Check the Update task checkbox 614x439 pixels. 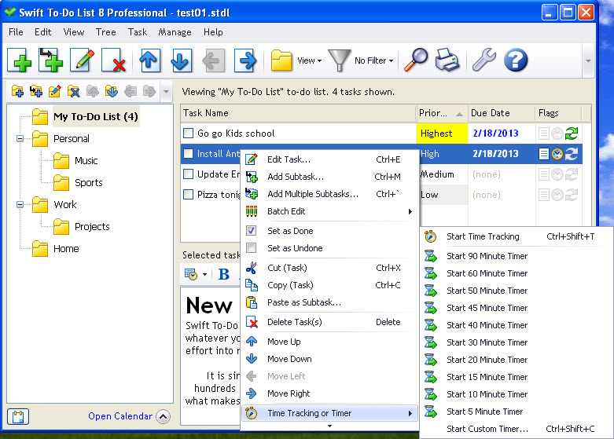click(189, 174)
